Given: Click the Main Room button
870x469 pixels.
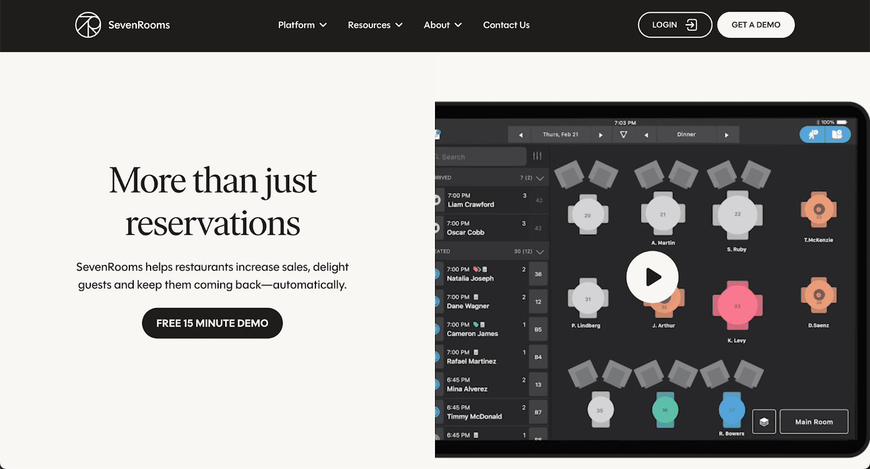Looking at the screenshot, I should [814, 422].
